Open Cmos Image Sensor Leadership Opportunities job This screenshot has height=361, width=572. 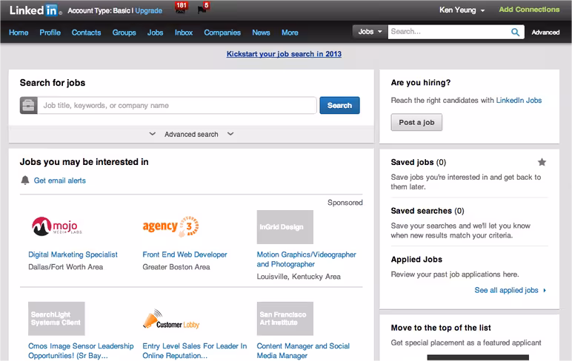(81, 351)
